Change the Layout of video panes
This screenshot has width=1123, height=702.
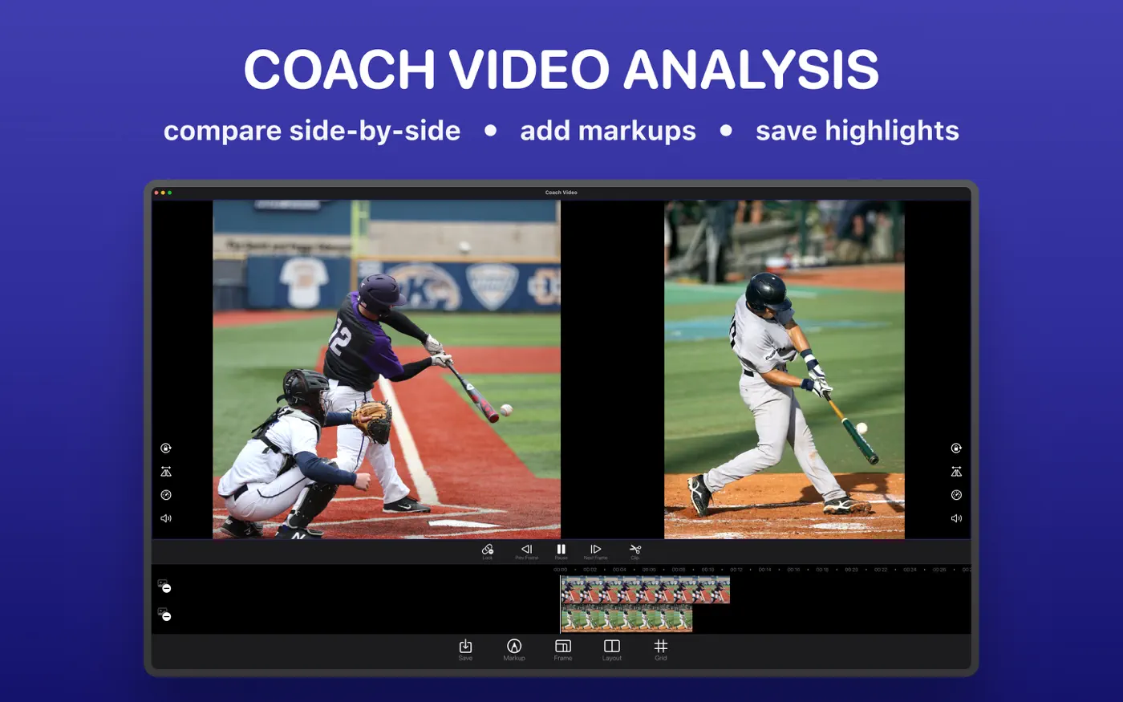tap(612, 649)
